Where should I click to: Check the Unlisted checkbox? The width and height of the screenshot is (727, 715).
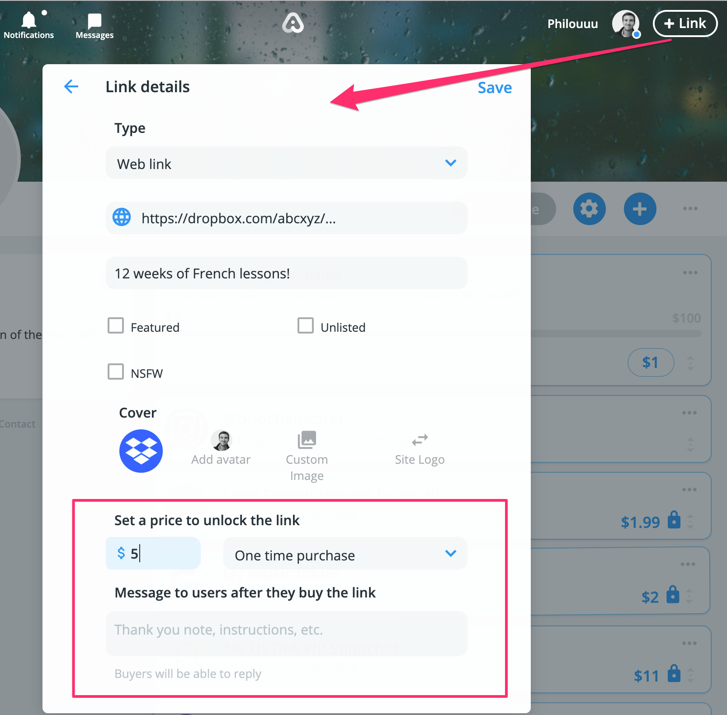[306, 325]
